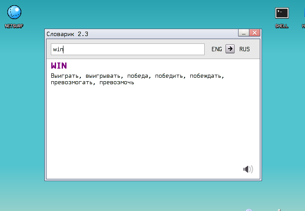This screenshot has width=305, height=211.
Task: Click the word "Выиграть" in the translation
Action: point(65,76)
